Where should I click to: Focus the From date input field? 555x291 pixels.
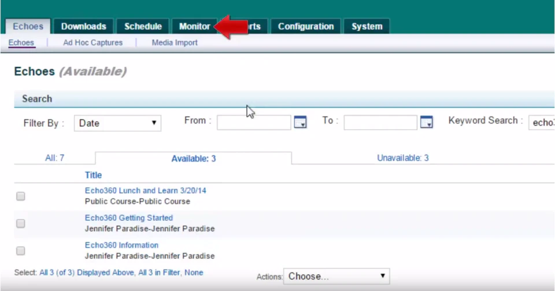[254, 122]
